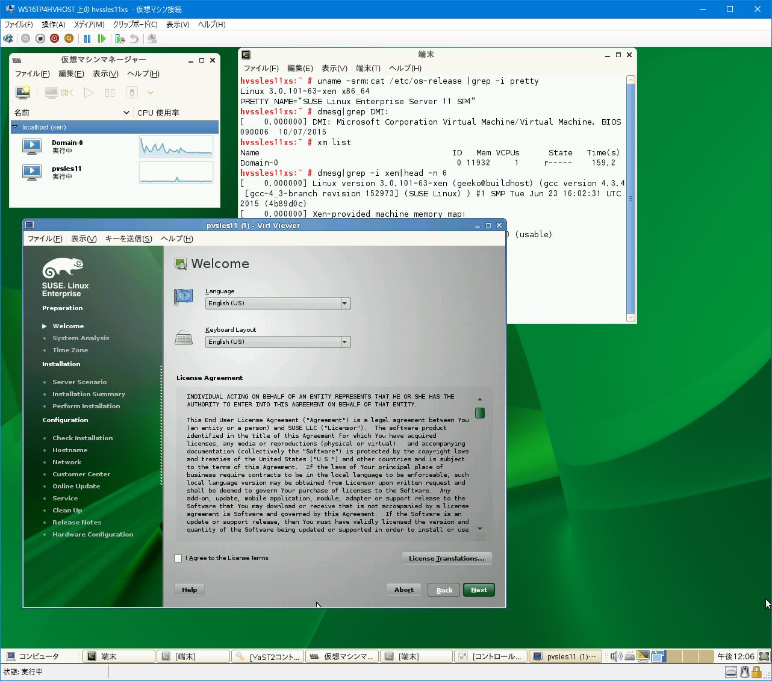This screenshot has height=681, width=772.
Task: Open コンピュータ menu on the taskbar
Action: point(33,656)
